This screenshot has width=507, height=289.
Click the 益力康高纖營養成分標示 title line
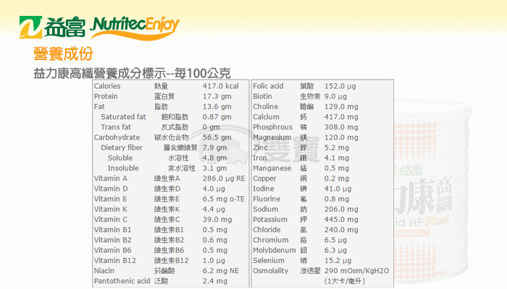click(132, 74)
